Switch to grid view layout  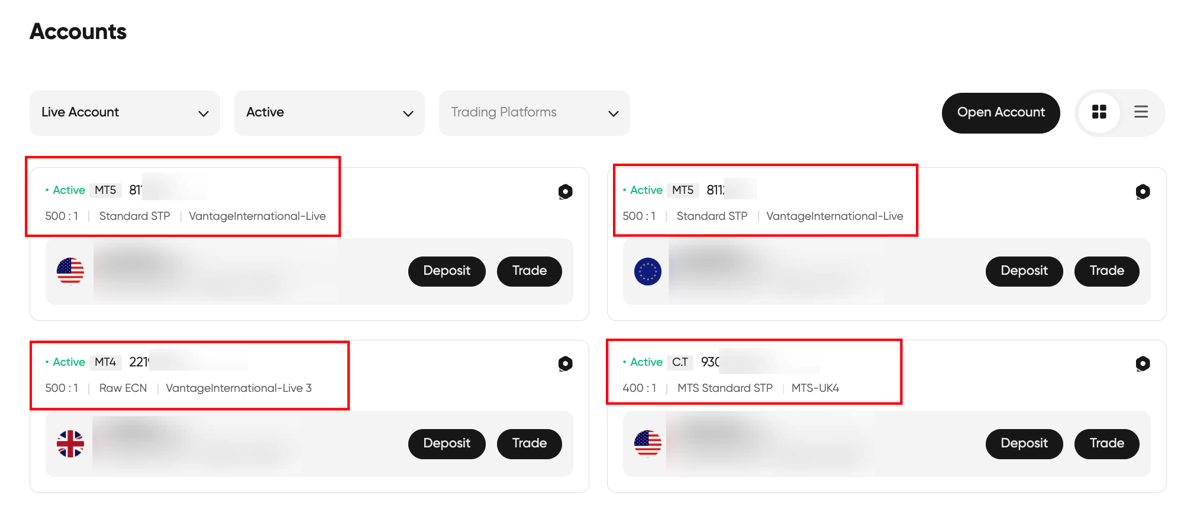[1099, 112]
